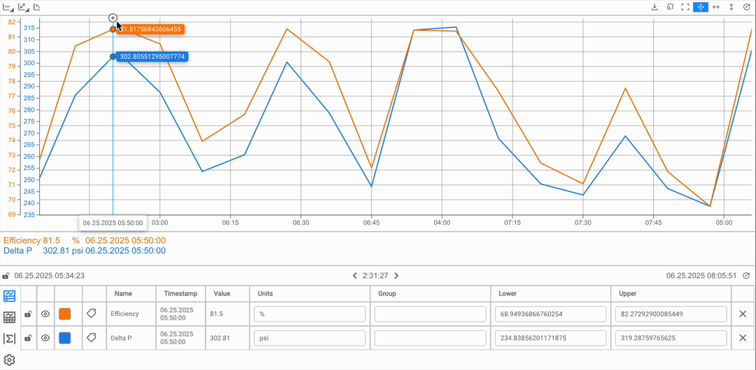Image resolution: width=756 pixels, height=370 pixels.
Task: Toggle the highlighted pan tool
Action: click(x=701, y=7)
